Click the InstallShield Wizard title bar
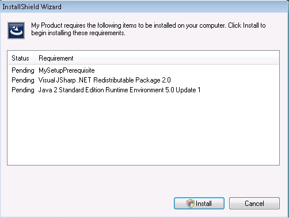This screenshot has height=218, width=289. click(x=144, y=7)
